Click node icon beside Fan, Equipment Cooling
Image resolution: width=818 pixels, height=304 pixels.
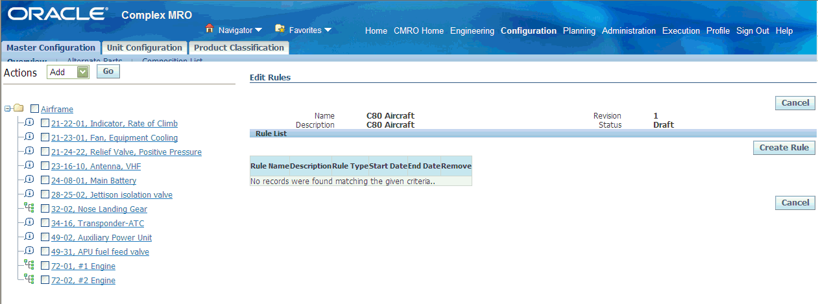tap(29, 137)
